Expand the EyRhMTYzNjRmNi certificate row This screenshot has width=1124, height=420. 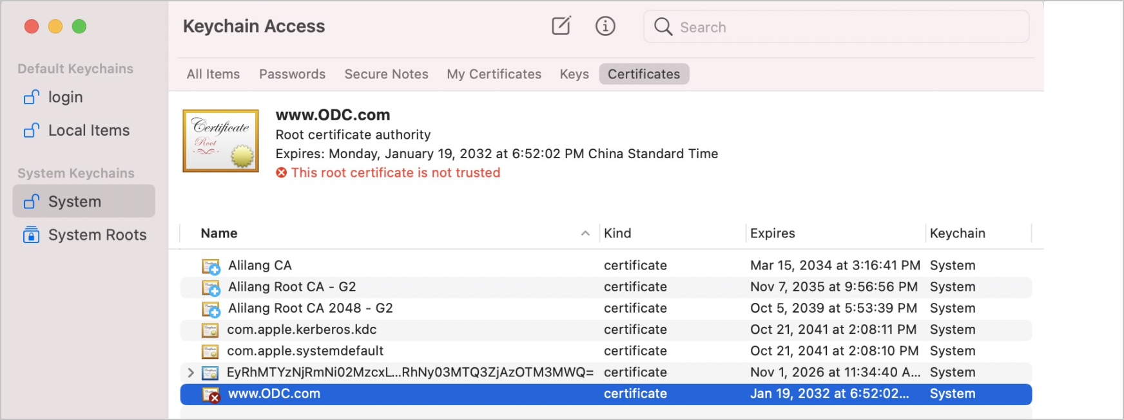(x=190, y=372)
